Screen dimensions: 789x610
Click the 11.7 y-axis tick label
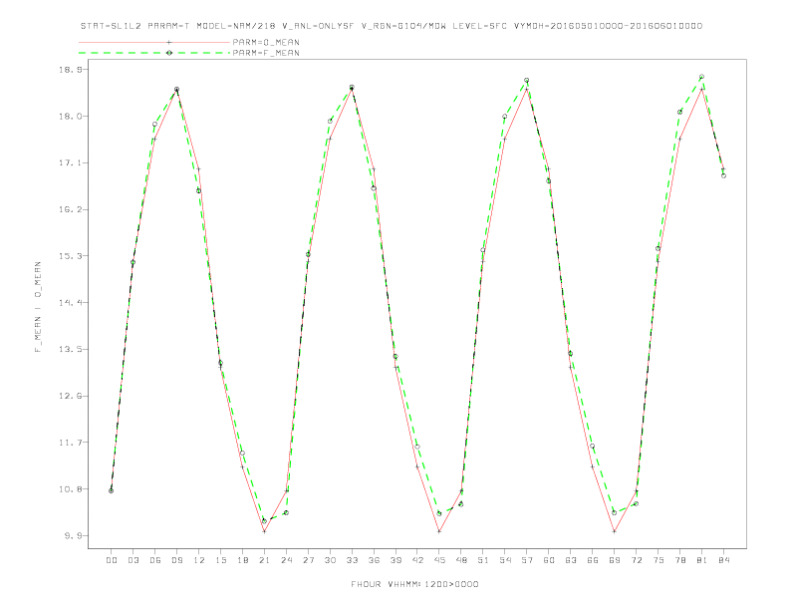(70, 443)
